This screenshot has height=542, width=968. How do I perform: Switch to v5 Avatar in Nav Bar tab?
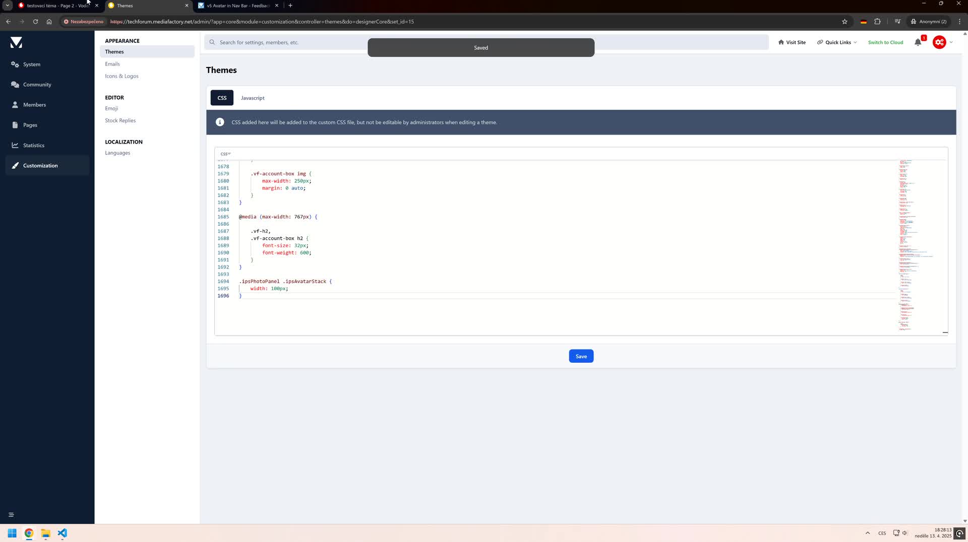coord(238,6)
